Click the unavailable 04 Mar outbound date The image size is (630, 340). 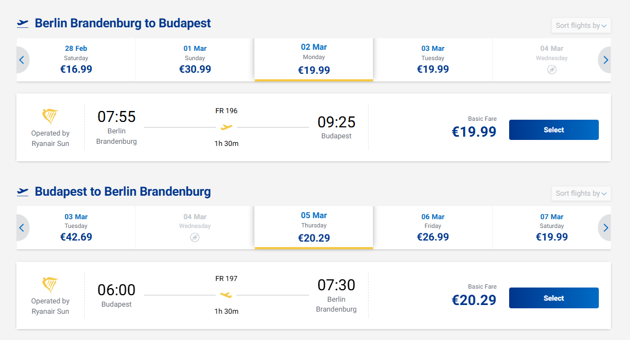(551, 60)
